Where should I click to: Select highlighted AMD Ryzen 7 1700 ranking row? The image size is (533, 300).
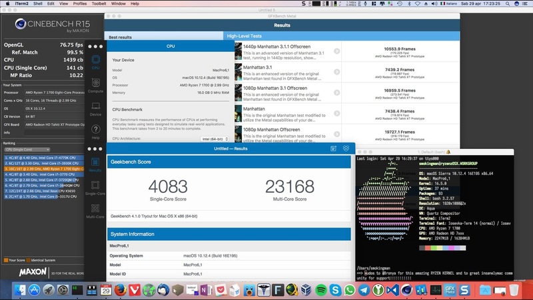(x=44, y=169)
